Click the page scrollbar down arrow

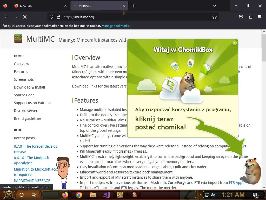coord(264,187)
